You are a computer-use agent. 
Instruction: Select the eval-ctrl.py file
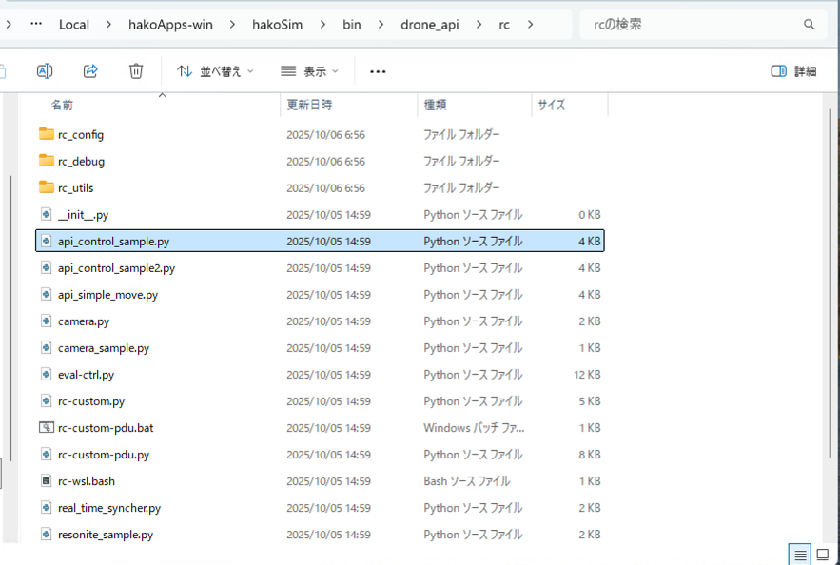point(86,375)
